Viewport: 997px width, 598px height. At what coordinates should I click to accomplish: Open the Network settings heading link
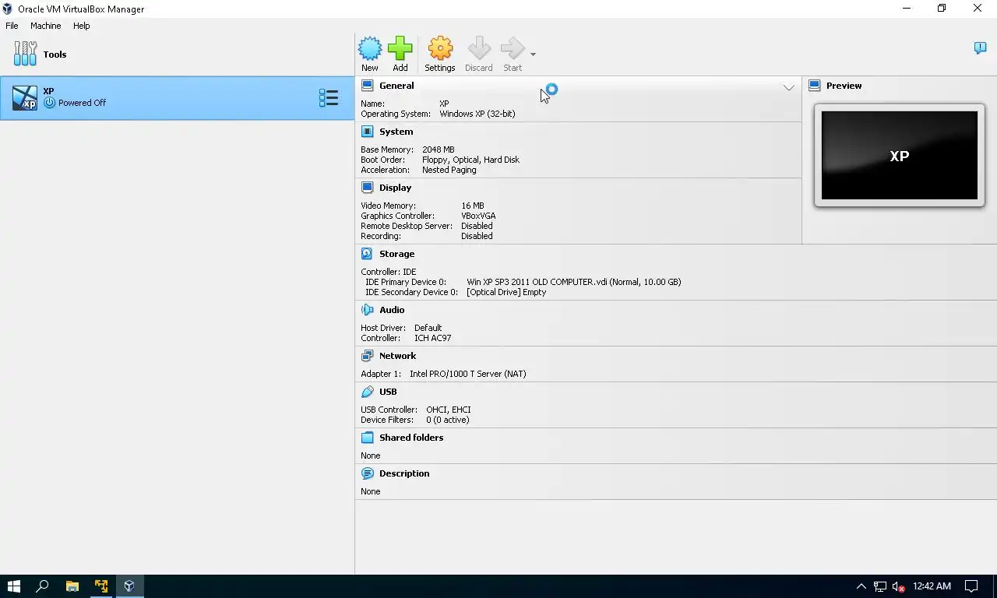[x=397, y=356]
